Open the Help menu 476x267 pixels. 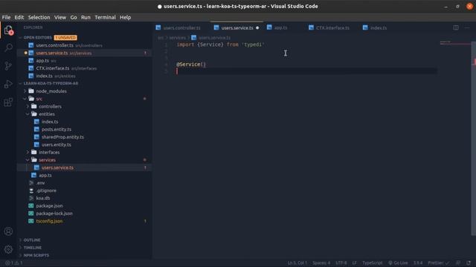point(125,17)
